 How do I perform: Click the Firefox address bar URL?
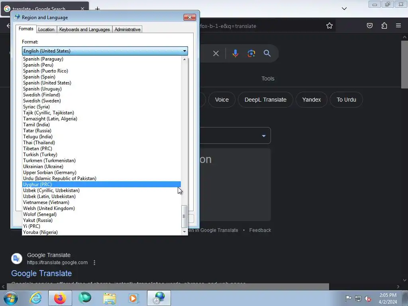click(x=228, y=26)
